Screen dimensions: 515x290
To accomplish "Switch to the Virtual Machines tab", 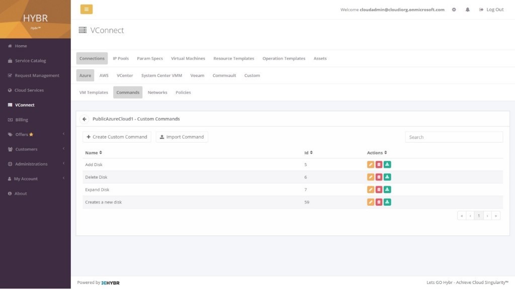I will click(x=188, y=58).
